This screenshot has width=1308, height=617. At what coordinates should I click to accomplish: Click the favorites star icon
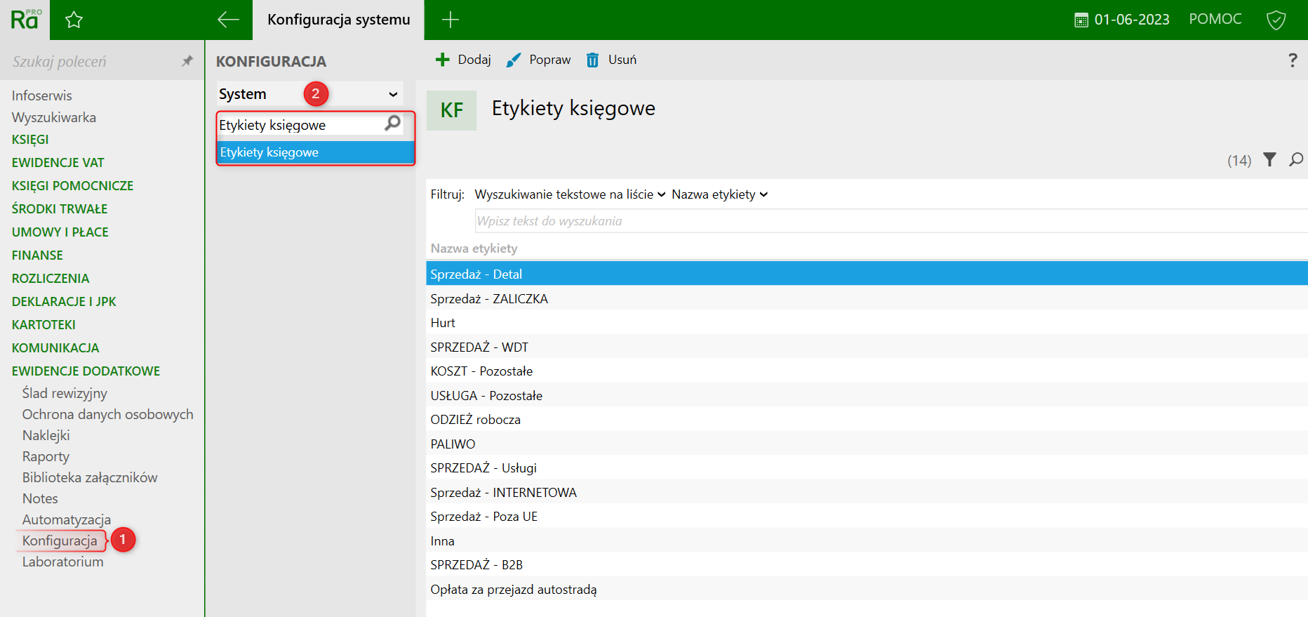click(74, 20)
